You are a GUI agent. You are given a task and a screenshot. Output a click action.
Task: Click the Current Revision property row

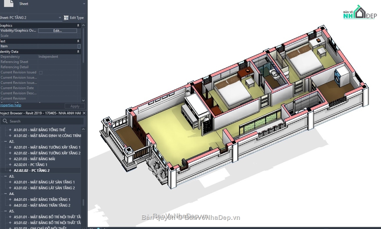[x=40, y=98]
